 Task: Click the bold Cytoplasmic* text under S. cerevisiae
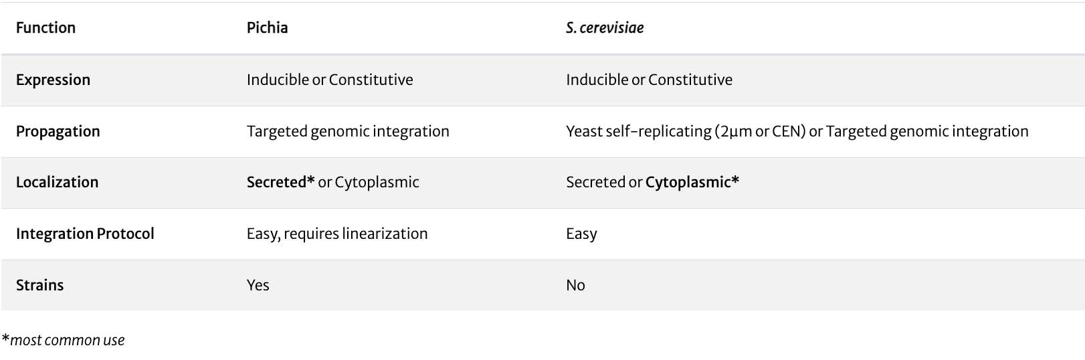click(692, 182)
